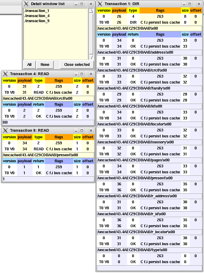
Task: Click the /uncached/43.4AEC29CDBAAB/r_locator\x00 entry
Action: tap(149, 232)
